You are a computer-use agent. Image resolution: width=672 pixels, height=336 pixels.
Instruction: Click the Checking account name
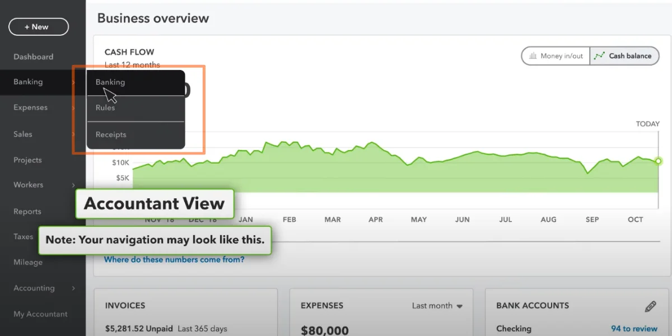[514, 329]
